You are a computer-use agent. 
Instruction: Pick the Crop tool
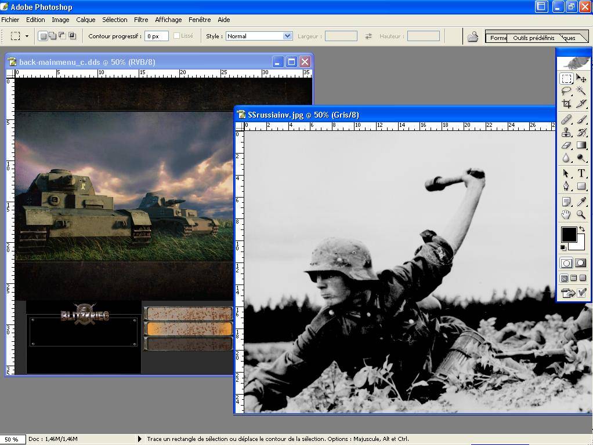[x=566, y=104]
